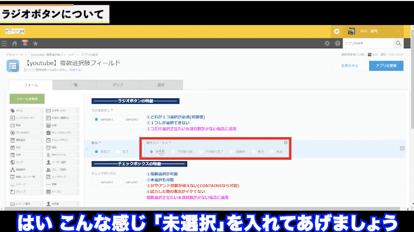Open the notifications bell icon
This screenshot has height=232, width=414.
25,44
